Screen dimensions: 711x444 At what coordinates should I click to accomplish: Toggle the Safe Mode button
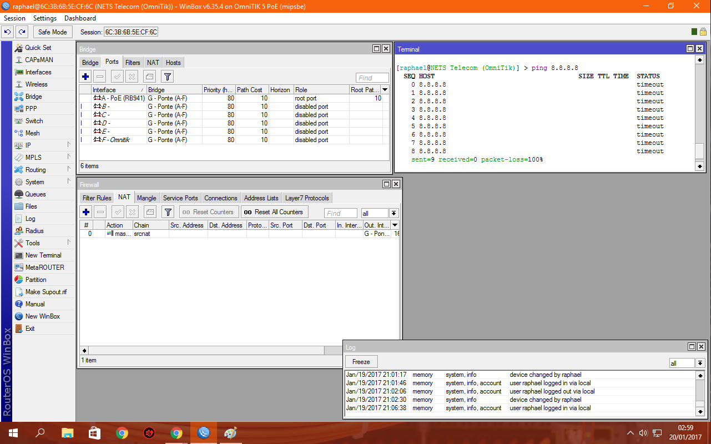53,32
